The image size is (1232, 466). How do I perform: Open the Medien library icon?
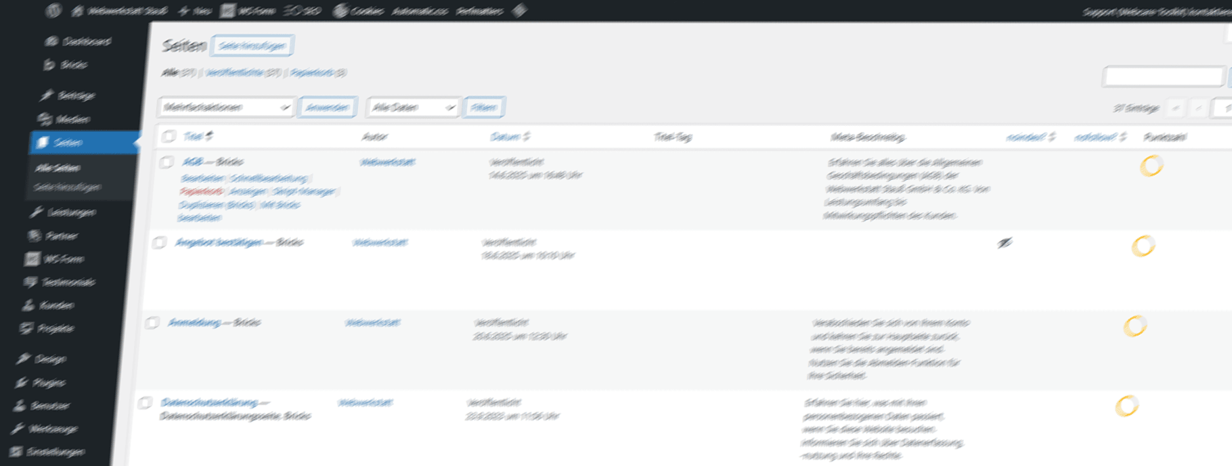[45, 119]
